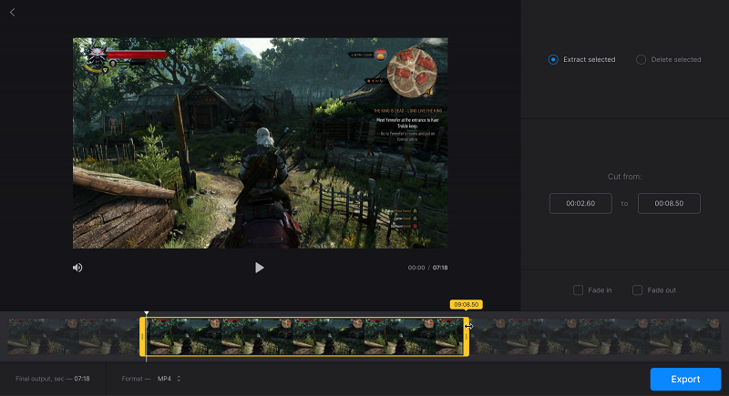The image size is (729, 396).
Task: Mute the video using the speaker icon
Action: point(77,268)
